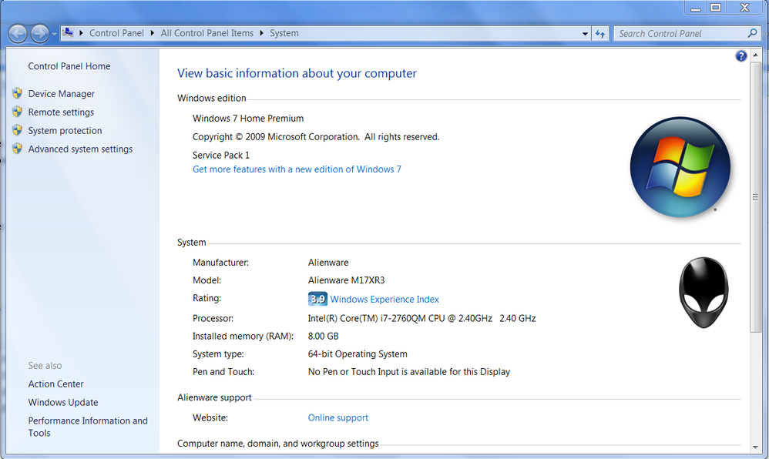
Task: Open Get more features with new edition link
Action: pos(297,169)
